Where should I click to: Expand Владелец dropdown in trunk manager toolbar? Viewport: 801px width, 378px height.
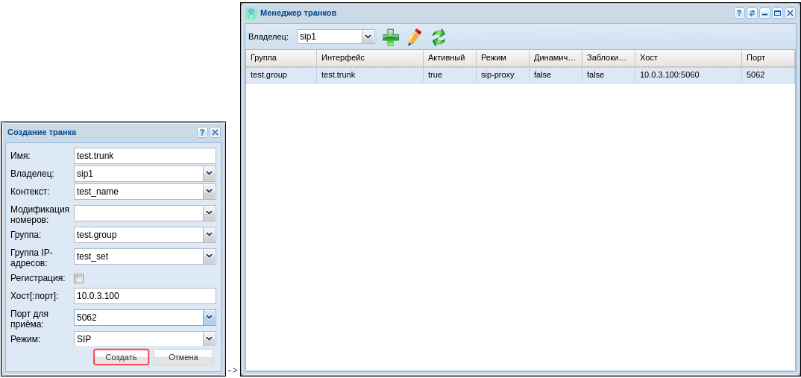(x=368, y=37)
